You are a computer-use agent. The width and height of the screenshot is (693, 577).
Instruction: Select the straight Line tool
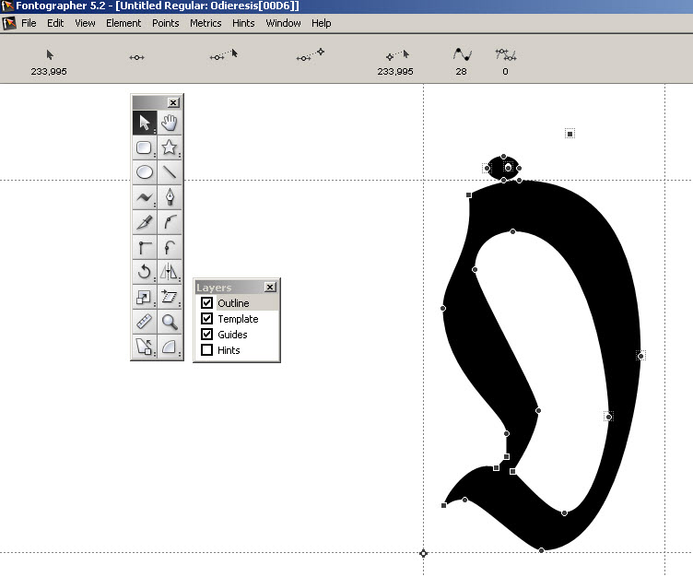click(169, 172)
